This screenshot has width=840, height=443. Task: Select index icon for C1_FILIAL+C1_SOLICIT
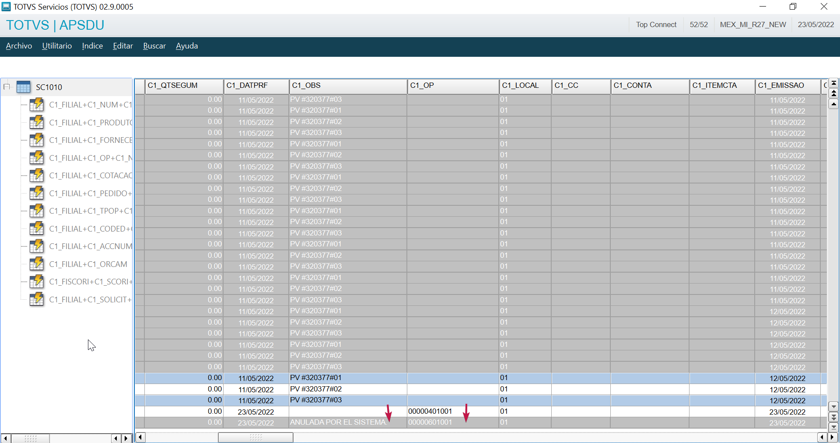[37, 299]
